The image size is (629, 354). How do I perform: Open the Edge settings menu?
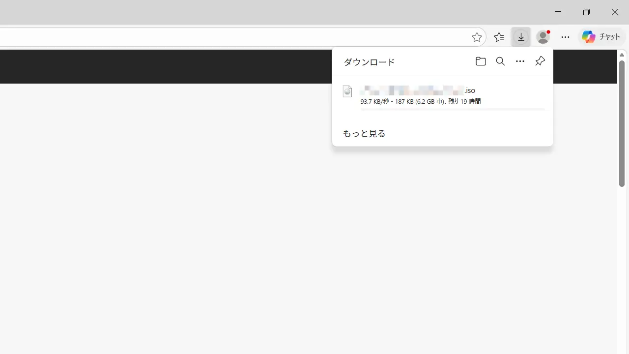click(x=565, y=37)
